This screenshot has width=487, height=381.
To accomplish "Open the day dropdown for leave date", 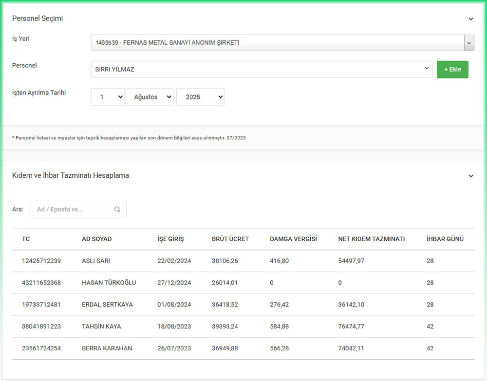I will [x=108, y=97].
